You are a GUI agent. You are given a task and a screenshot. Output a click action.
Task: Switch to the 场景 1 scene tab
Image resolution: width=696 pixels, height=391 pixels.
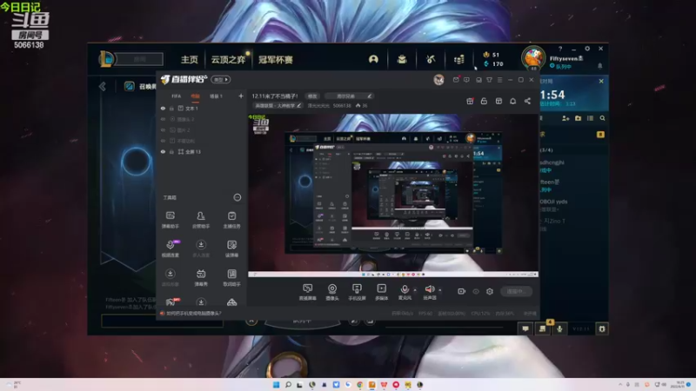click(x=216, y=96)
